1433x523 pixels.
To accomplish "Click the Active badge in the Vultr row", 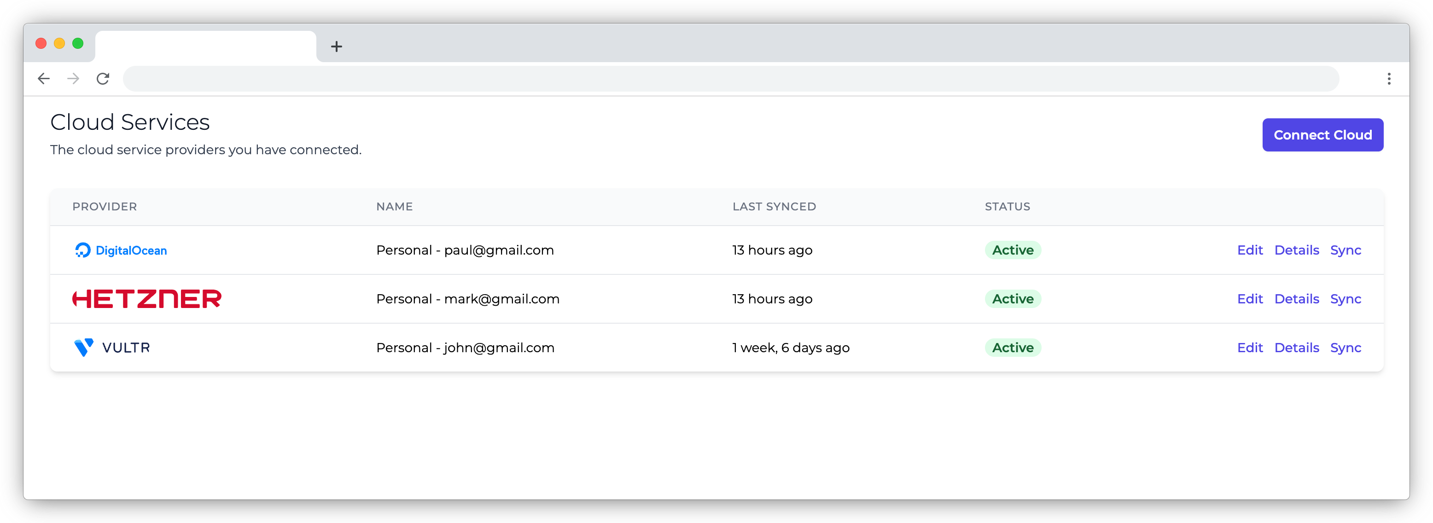I will (x=1013, y=348).
